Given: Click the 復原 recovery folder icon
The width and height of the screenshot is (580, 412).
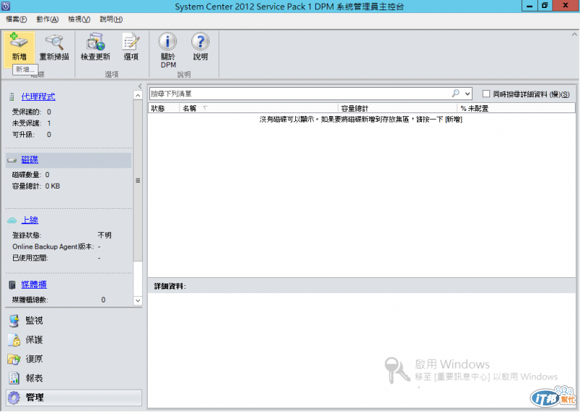Looking at the screenshot, I should [14, 359].
